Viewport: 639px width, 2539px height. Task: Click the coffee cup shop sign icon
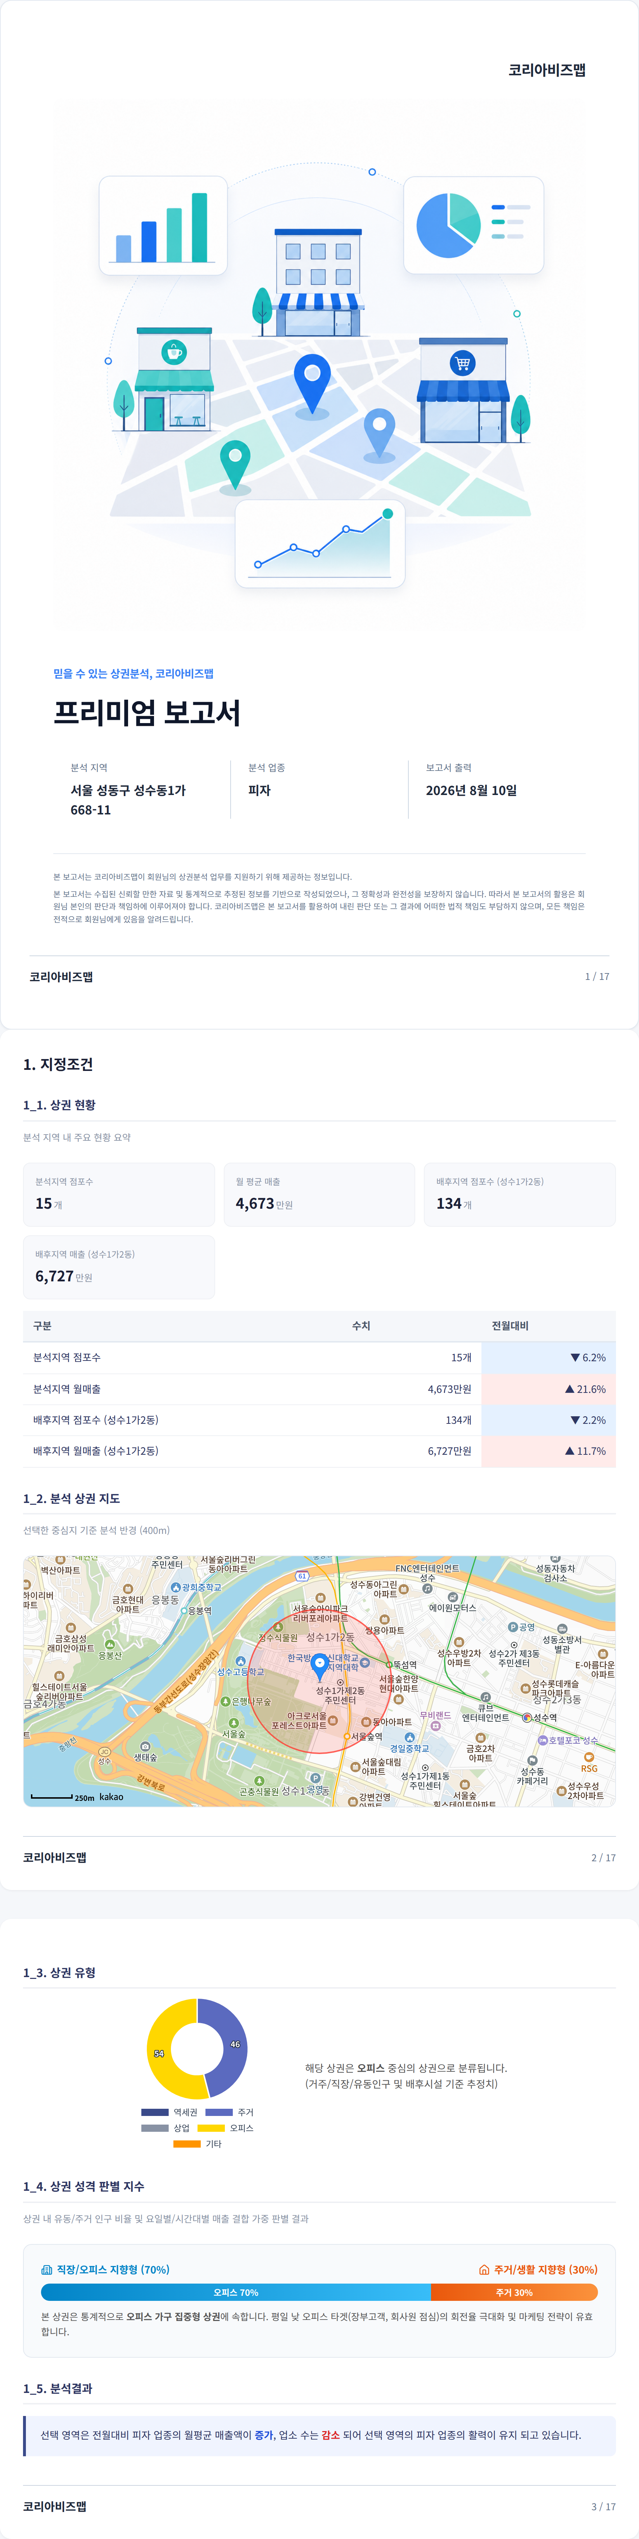(173, 352)
